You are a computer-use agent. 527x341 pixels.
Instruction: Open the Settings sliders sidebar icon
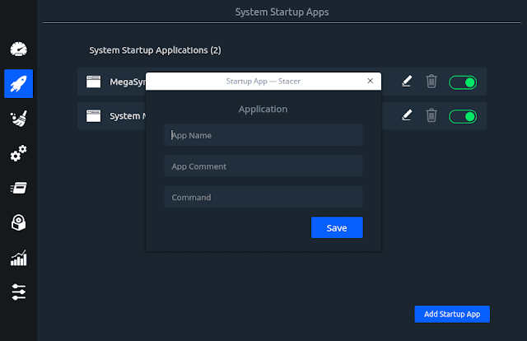click(x=18, y=292)
